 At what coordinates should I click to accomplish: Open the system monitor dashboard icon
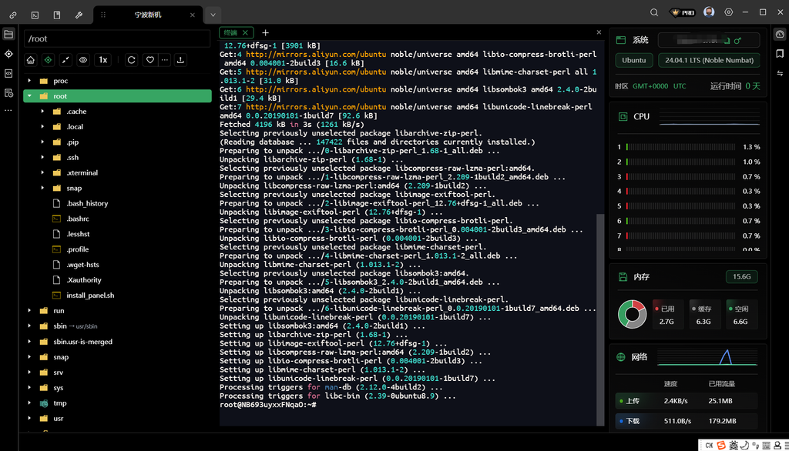pos(780,34)
